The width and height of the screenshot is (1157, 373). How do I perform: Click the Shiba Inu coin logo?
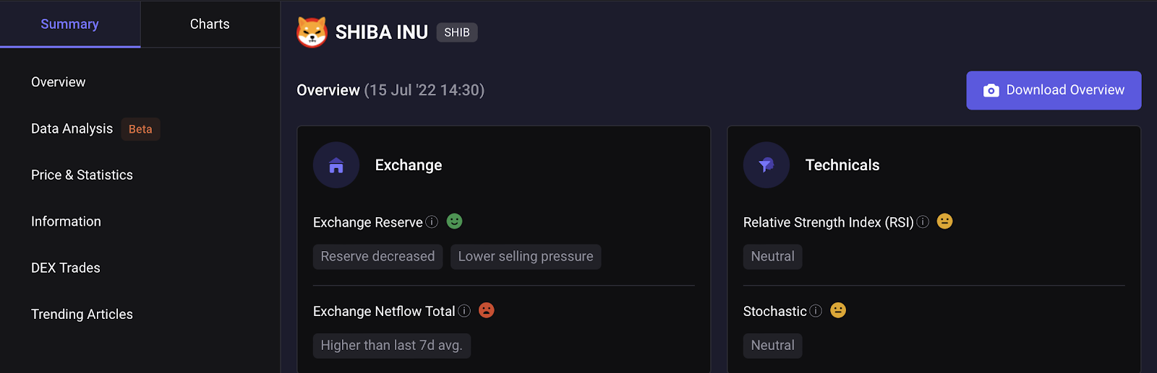(312, 32)
